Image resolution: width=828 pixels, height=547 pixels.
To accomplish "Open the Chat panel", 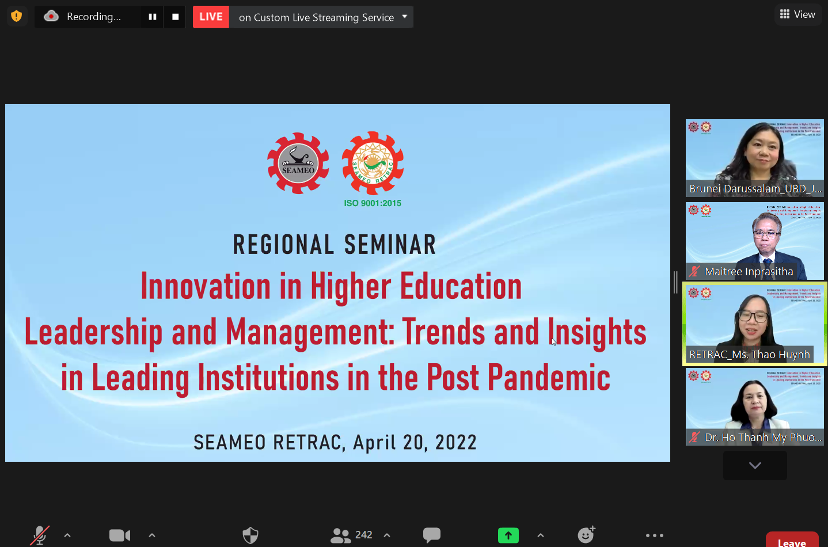I will pyautogui.click(x=432, y=535).
